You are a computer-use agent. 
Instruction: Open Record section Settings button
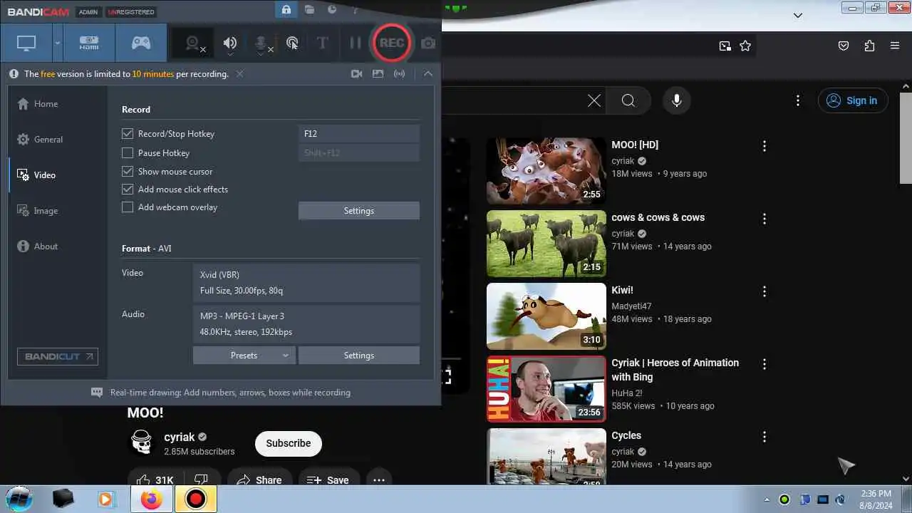(x=359, y=211)
